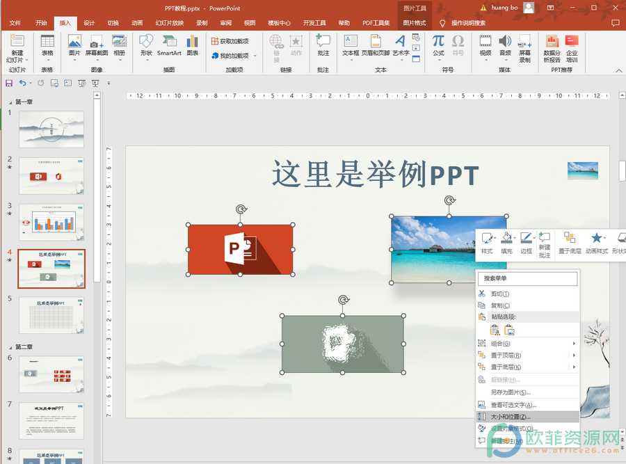Expand the context menu 置于顶层 submenu arrow
This screenshot has height=464, width=626.
point(574,355)
